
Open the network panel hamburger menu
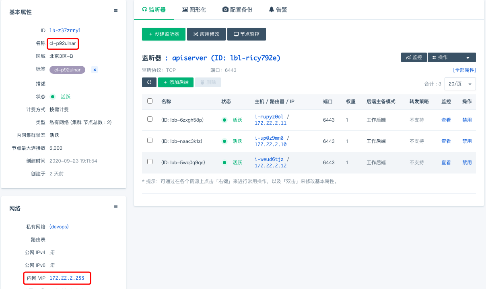(x=116, y=207)
